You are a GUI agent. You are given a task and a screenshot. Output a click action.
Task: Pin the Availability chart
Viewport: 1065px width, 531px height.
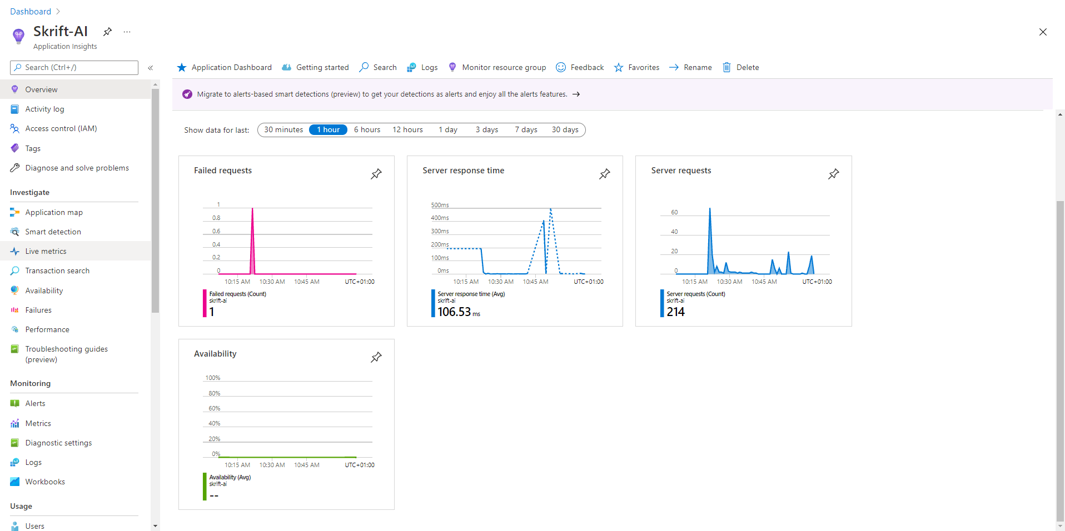pos(376,357)
